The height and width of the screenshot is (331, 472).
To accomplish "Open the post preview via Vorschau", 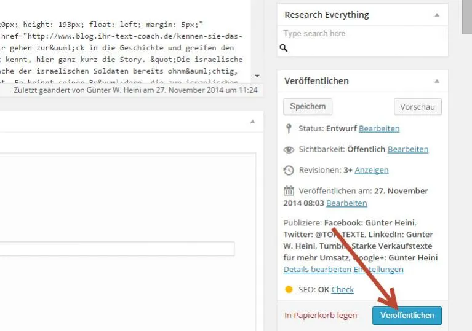I will [x=417, y=107].
